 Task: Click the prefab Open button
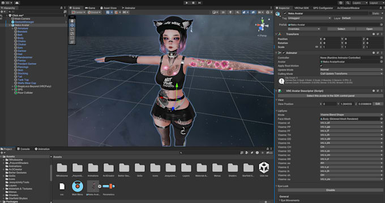[x=369, y=29]
